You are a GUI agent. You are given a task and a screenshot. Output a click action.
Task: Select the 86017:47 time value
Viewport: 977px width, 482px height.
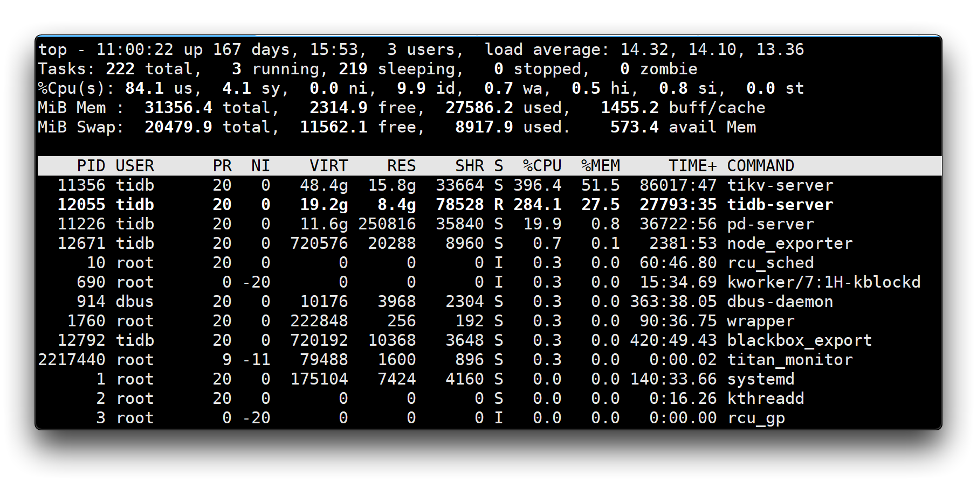[x=678, y=185]
